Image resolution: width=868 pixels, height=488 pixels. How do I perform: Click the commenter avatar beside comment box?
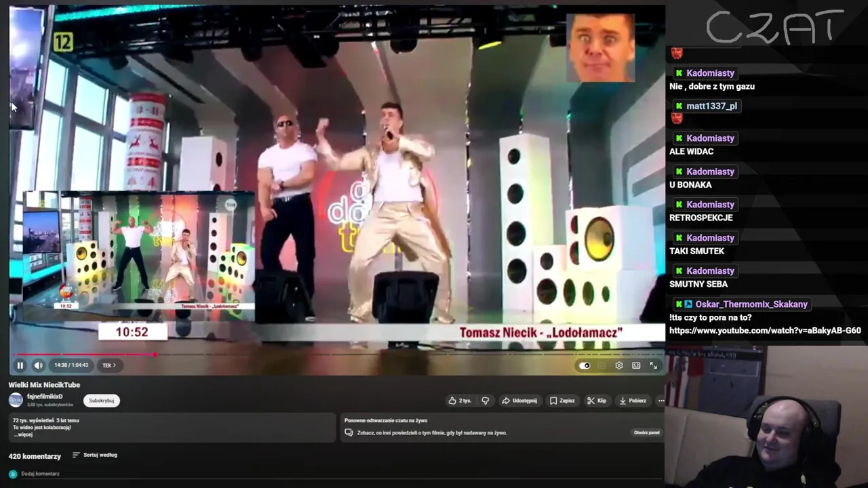point(12,474)
